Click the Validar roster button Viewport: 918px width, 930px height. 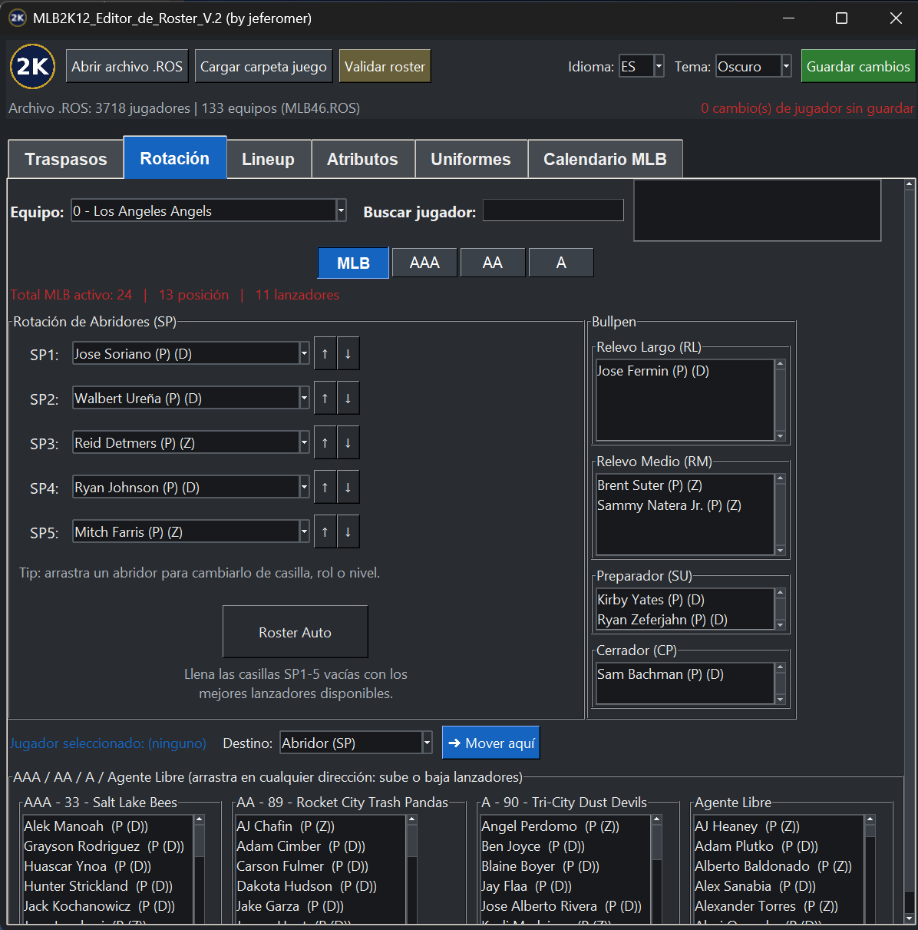385,66
